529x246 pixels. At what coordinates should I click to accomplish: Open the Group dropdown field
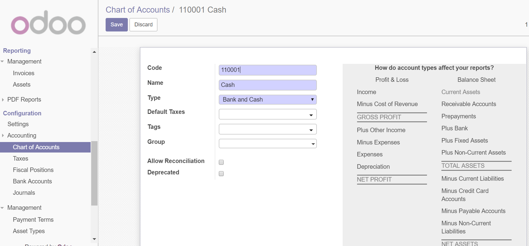(267, 144)
